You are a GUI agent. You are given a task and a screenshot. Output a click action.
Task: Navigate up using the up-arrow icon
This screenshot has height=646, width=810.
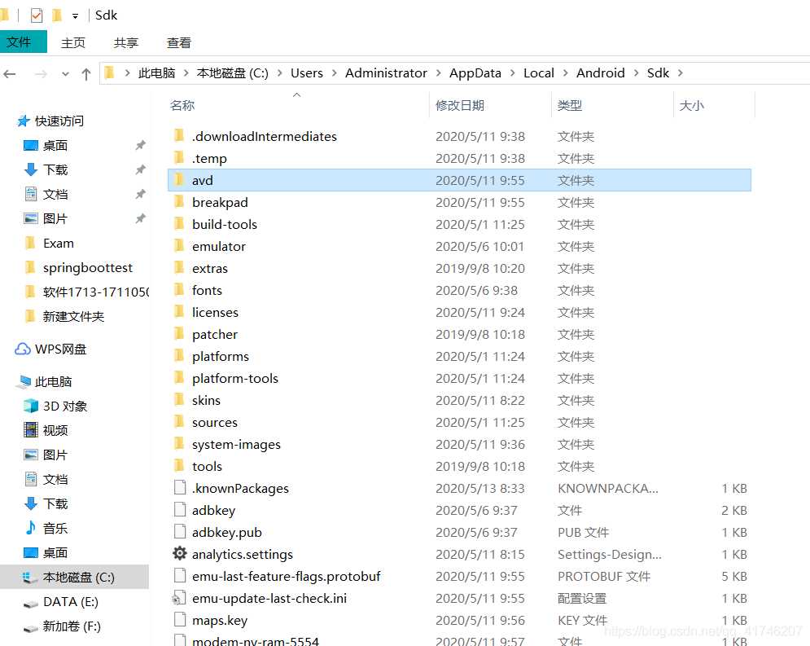[x=85, y=73]
